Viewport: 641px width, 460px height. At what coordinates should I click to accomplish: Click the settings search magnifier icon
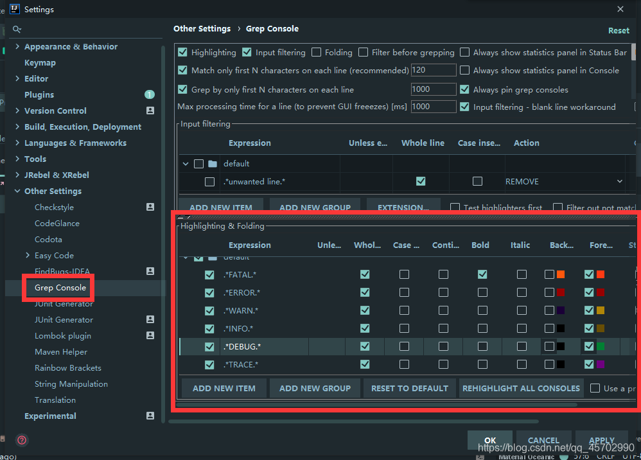pyautogui.click(x=17, y=30)
